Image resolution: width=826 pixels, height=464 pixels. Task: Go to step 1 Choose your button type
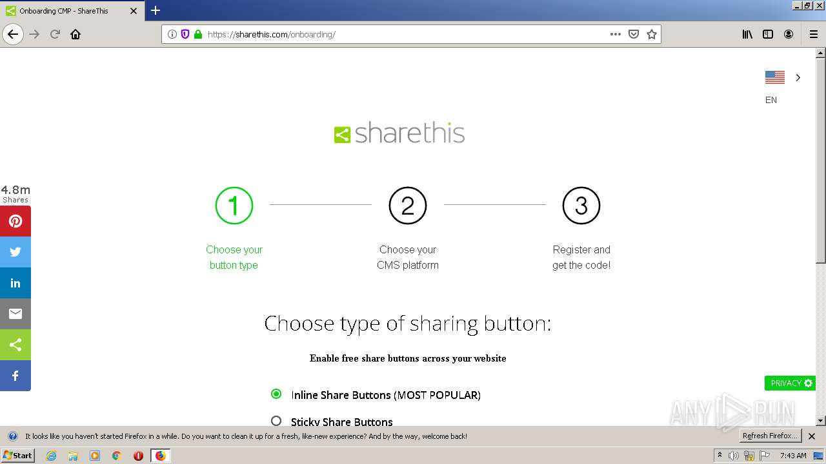pyautogui.click(x=234, y=229)
